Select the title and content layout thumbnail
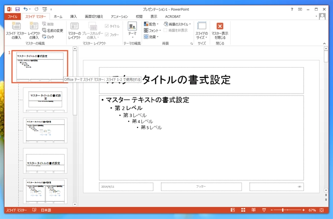The width and height of the screenshot is (333, 219). [45, 130]
